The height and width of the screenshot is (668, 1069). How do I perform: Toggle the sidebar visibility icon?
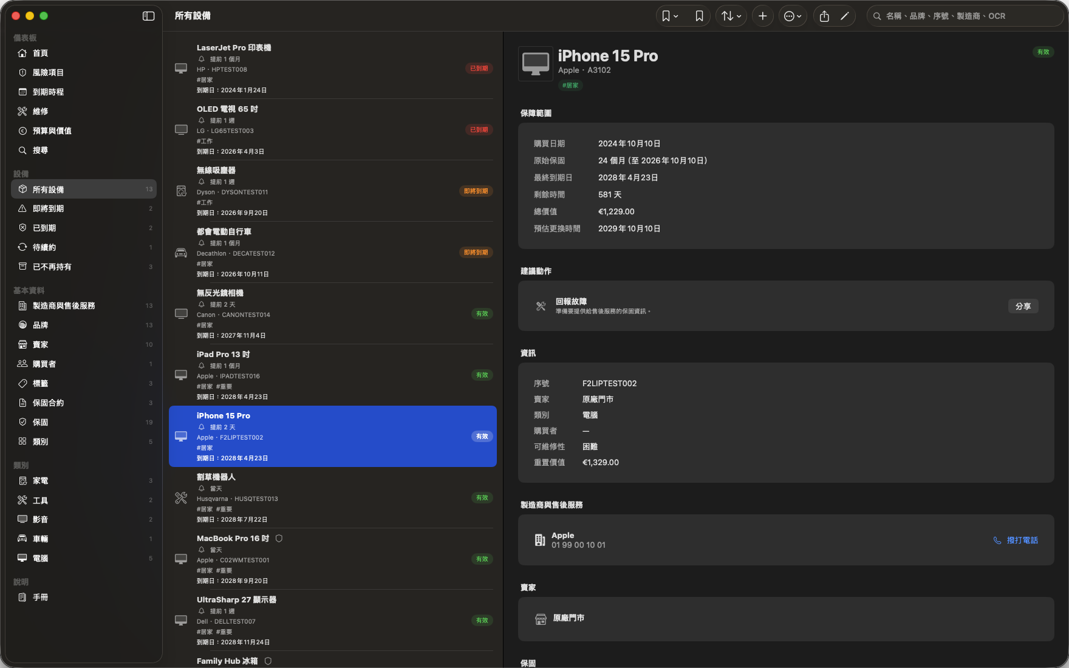tap(148, 16)
